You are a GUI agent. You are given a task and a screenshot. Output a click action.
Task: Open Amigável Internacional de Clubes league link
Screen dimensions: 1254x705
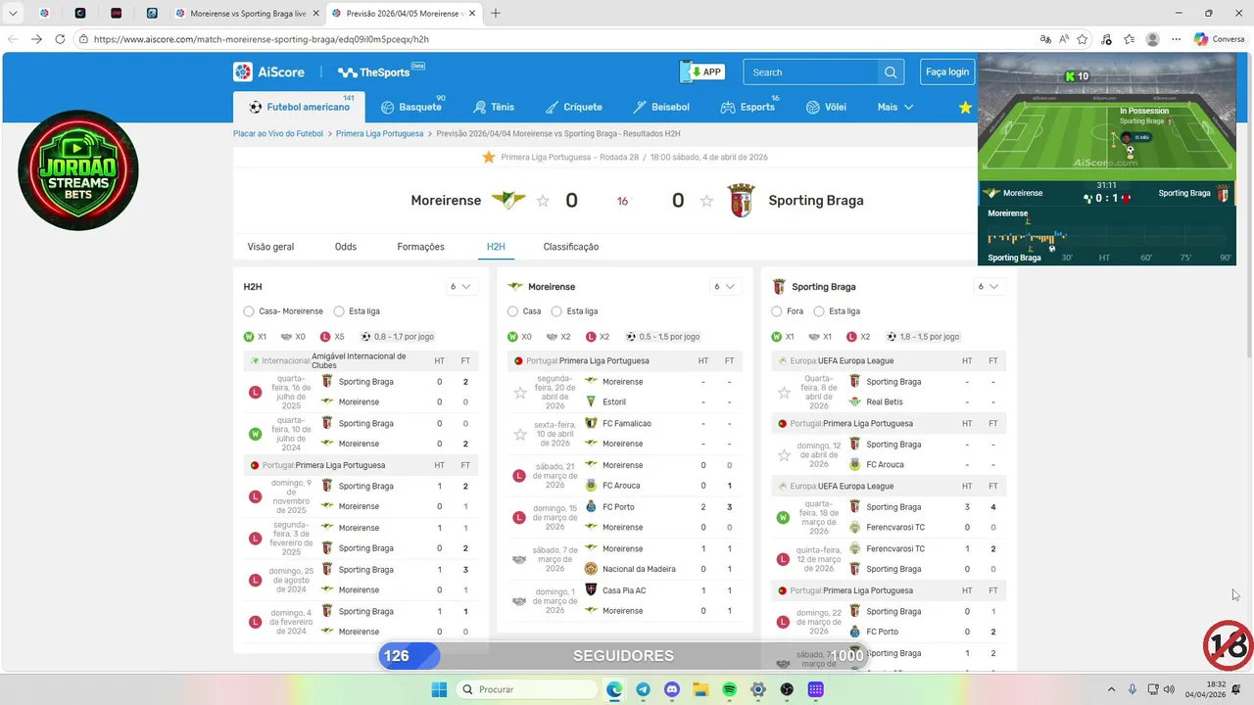(x=359, y=361)
